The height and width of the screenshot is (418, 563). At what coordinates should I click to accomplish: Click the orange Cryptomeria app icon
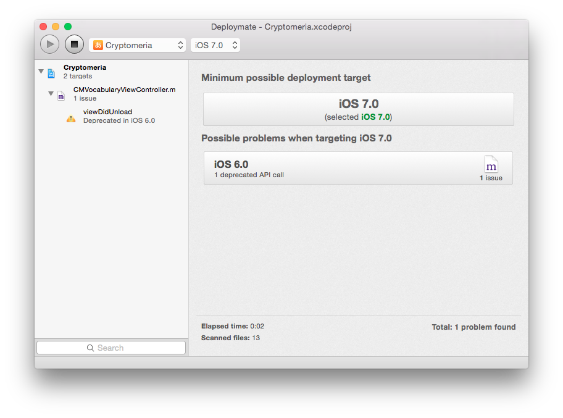coord(98,45)
